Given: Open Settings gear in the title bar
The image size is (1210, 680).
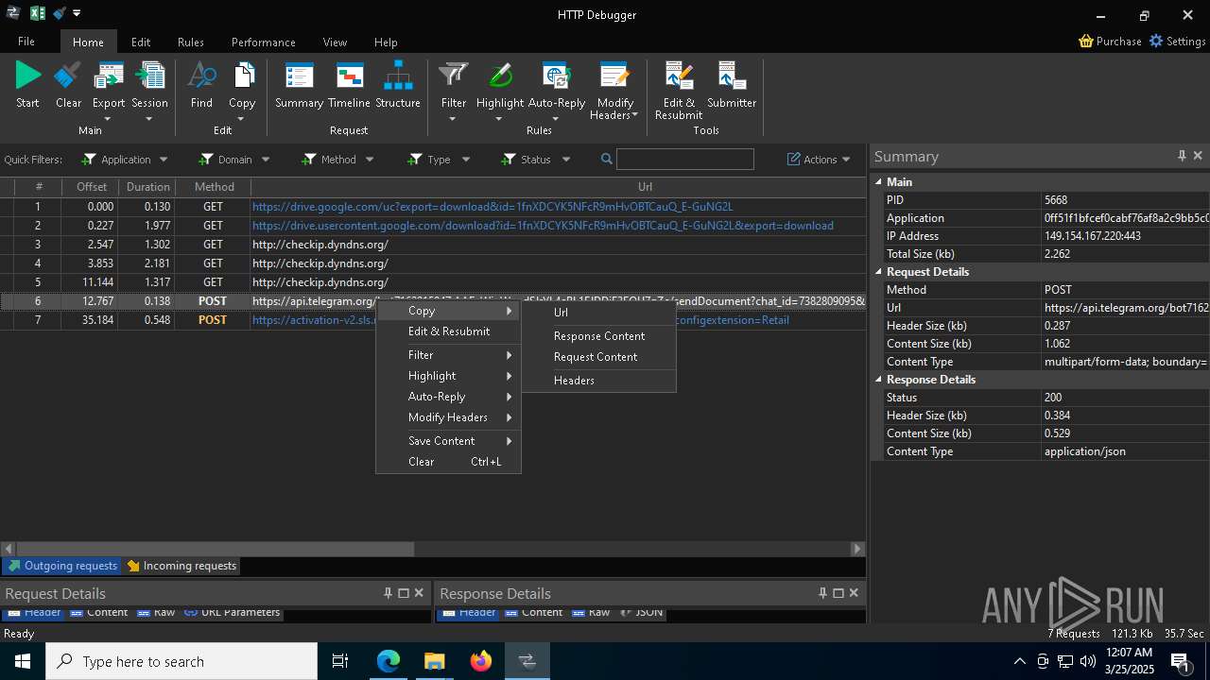Looking at the screenshot, I should coord(1156,42).
